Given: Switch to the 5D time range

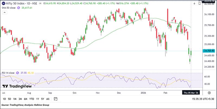Looking at the screenshot, I should tap(10, 99).
